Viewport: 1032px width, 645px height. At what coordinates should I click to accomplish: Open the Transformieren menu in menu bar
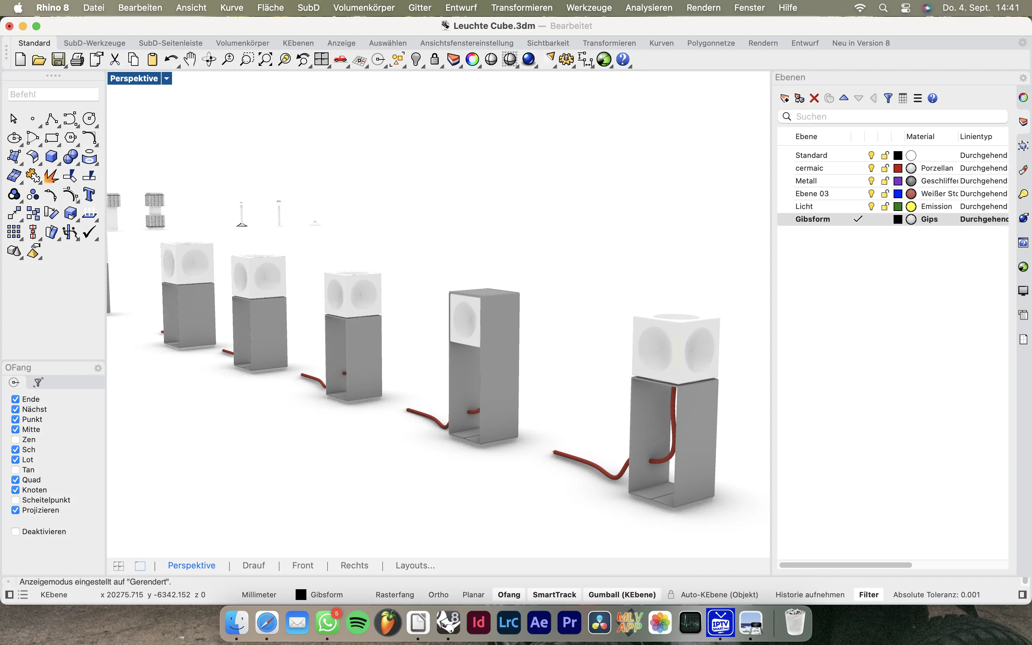(x=522, y=8)
